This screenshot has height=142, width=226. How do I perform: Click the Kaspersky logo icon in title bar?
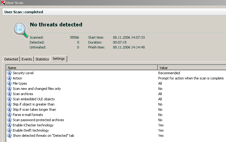pos(3,3)
